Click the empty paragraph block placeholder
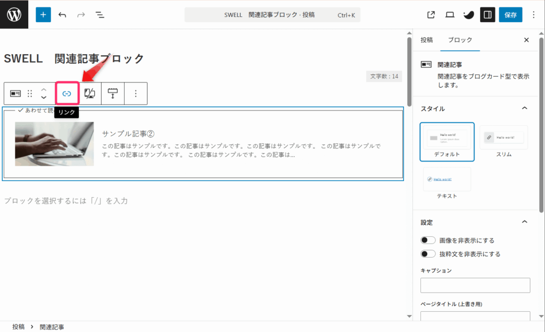This screenshot has width=545, height=332. (66, 200)
